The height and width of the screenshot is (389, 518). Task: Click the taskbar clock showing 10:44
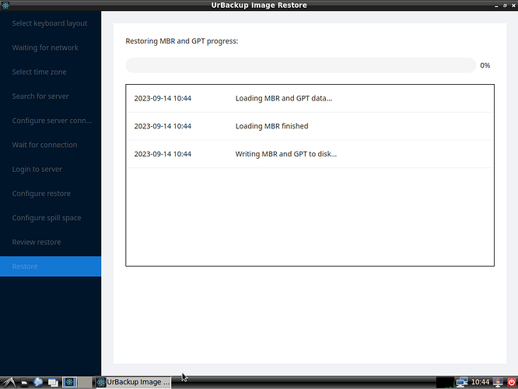tap(480, 382)
